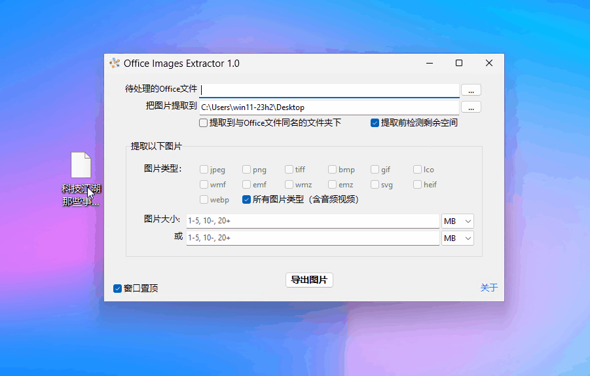Image resolution: width=590 pixels, height=376 pixels.
Task: Click the output path field C:\Users\win11-23h2\Desktop
Action: pos(329,107)
